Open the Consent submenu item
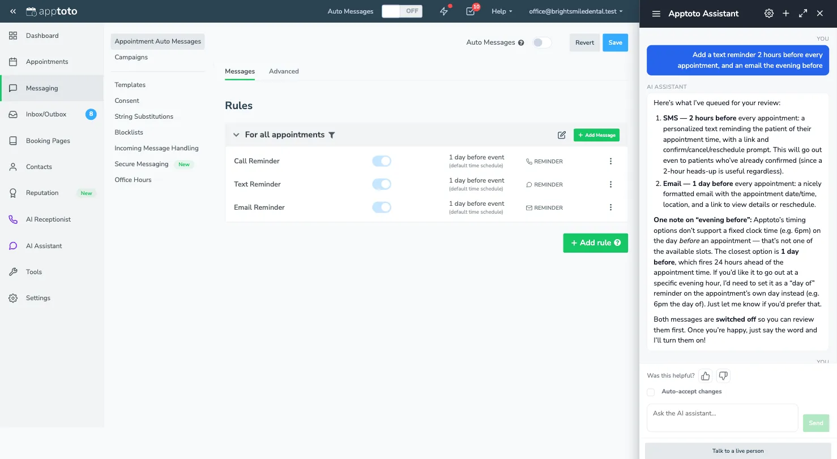The image size is (837, 459). (127, 101)
